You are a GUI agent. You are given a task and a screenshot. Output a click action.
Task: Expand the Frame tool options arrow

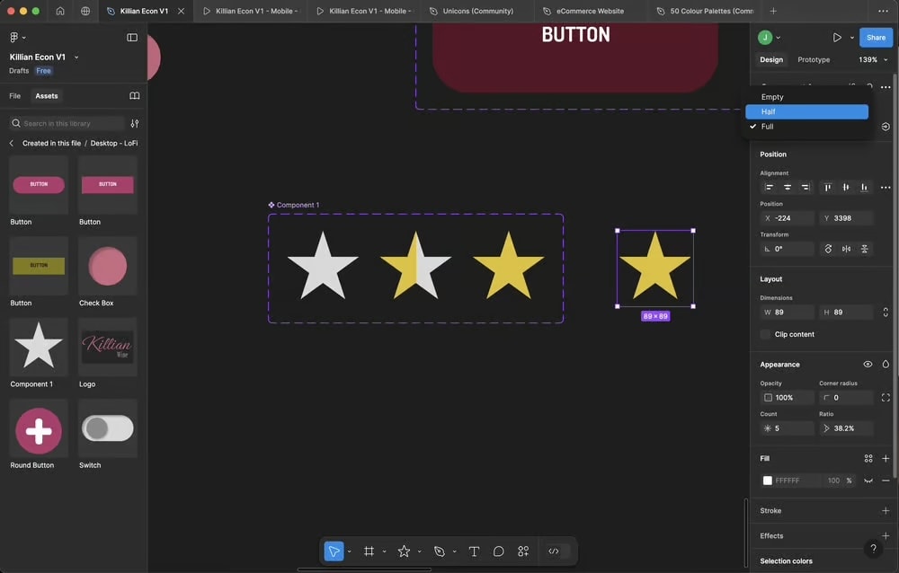384,551
